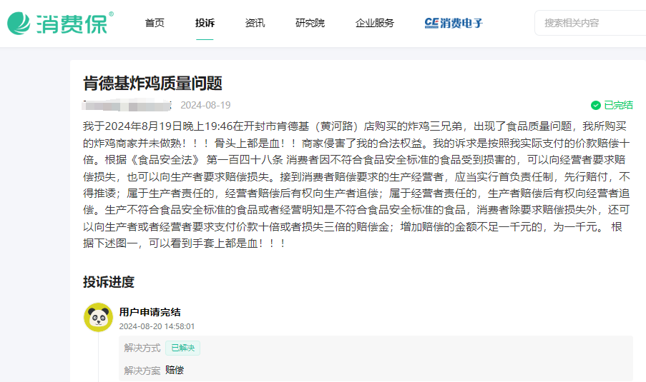Click the timestamp 2024-08-20 14:58:01

coord(157,326)
